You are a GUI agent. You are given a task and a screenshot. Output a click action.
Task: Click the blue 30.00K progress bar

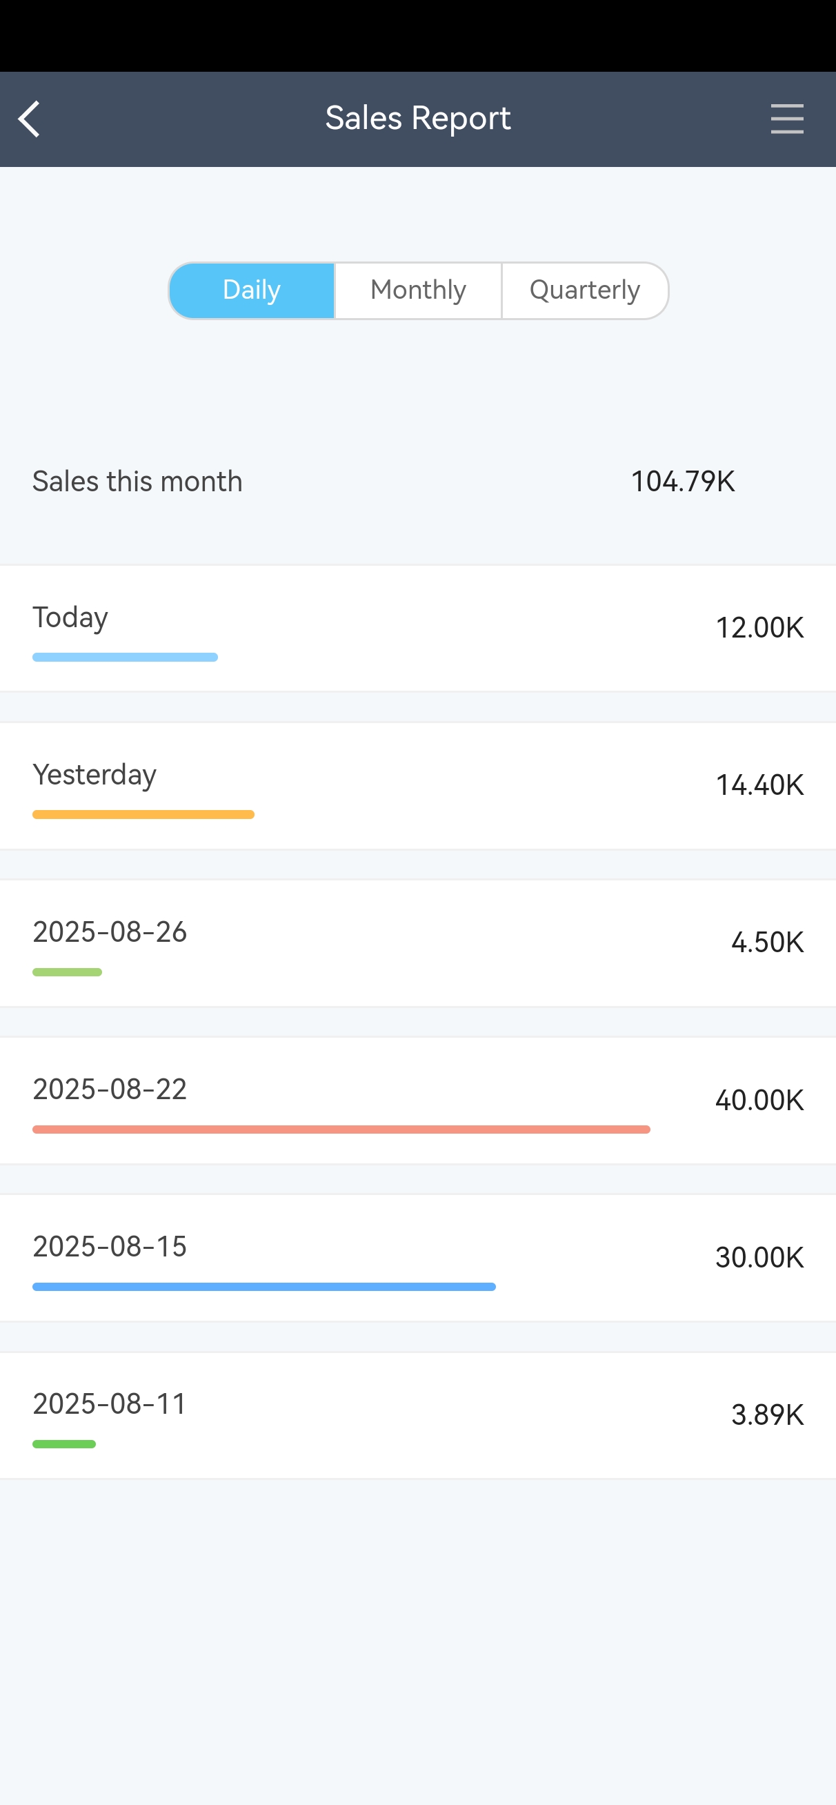263,1287
